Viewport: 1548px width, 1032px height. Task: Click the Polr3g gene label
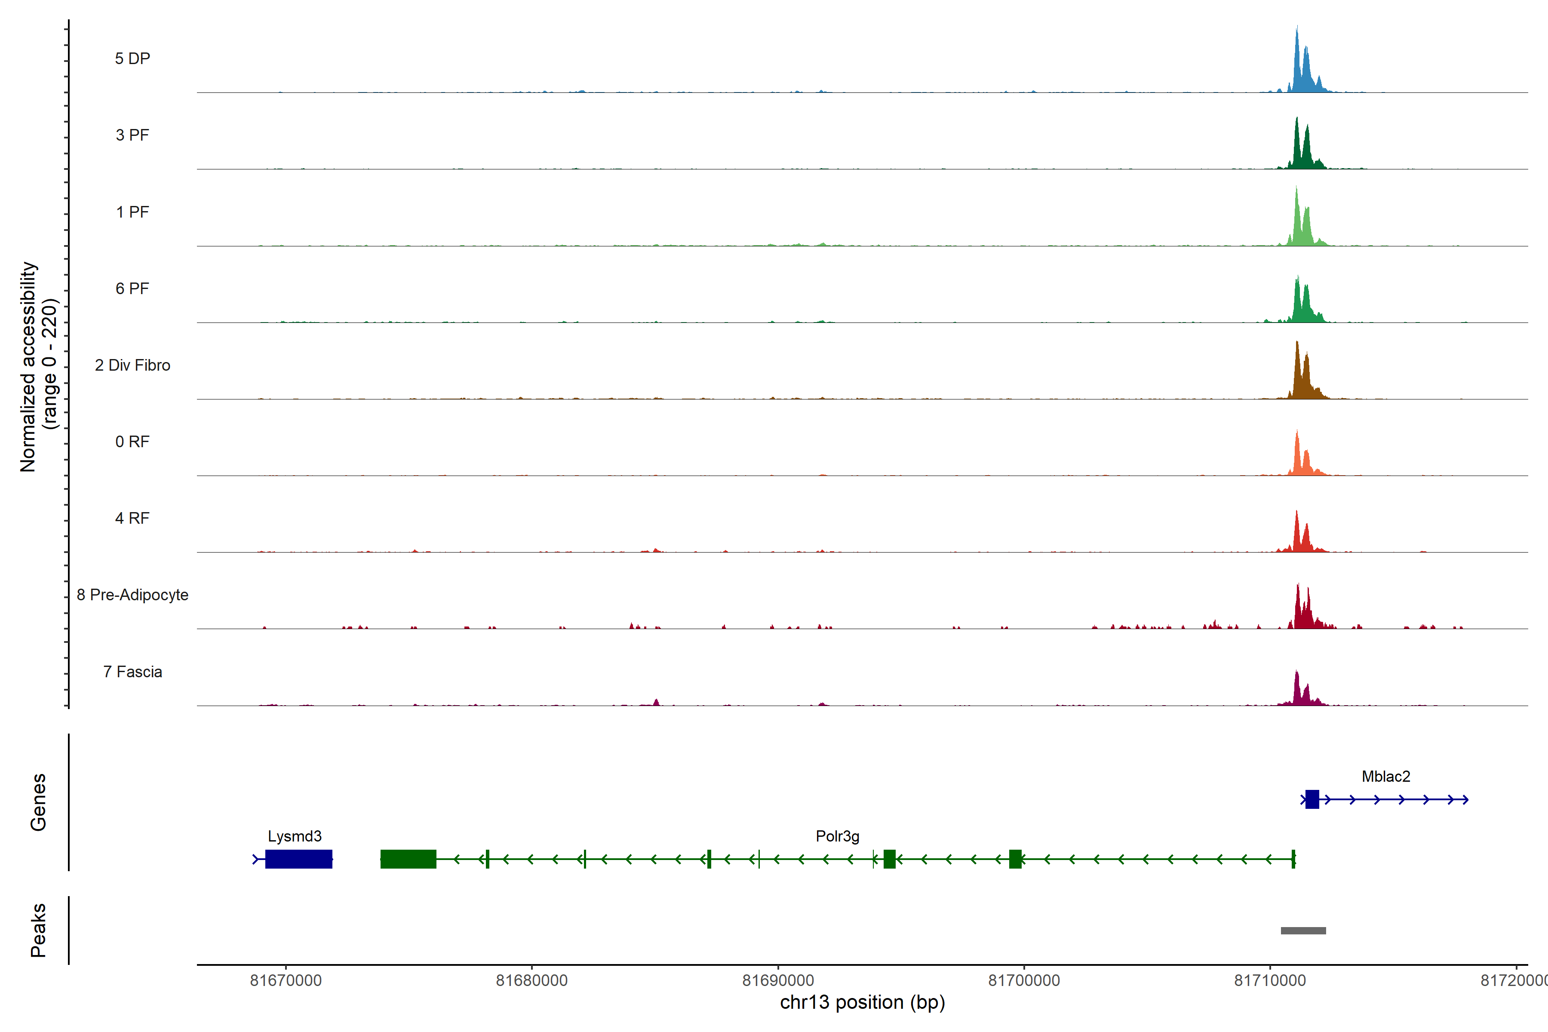837,836
